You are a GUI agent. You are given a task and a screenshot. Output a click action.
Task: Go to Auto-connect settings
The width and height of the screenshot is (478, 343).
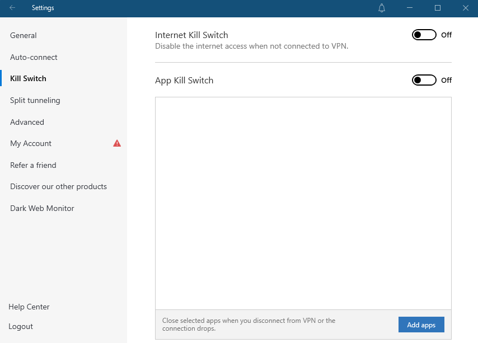click(34, 57)
